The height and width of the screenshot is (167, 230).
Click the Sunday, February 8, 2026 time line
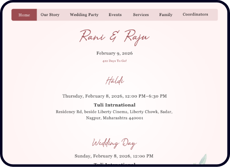[114, 156]
